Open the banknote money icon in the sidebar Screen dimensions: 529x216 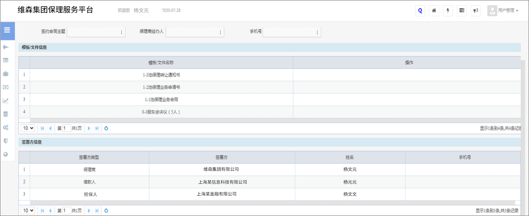pyautogui.click(x=5, y=87)
